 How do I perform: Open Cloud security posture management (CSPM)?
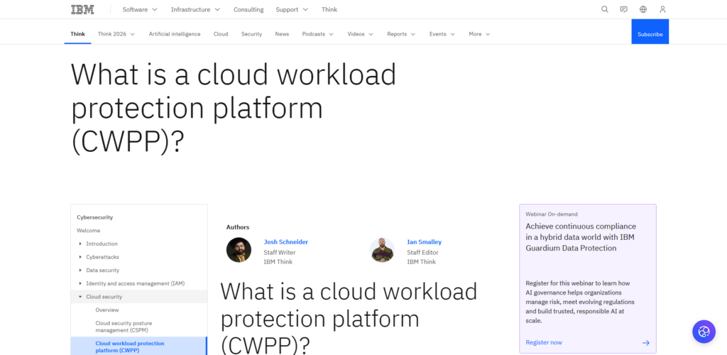pos(124,327)
